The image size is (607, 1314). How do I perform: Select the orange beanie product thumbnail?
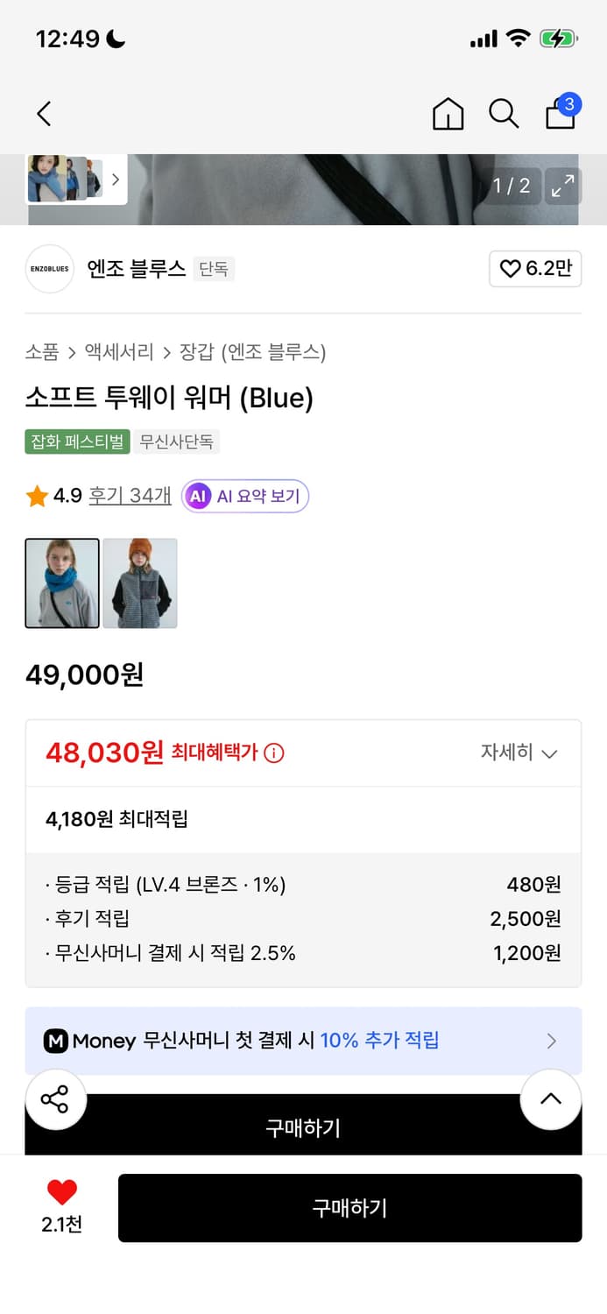coord(139,583)
